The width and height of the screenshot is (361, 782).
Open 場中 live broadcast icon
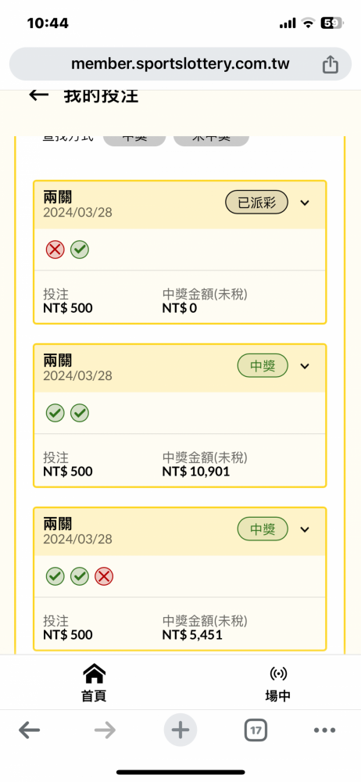coord(277,674)
